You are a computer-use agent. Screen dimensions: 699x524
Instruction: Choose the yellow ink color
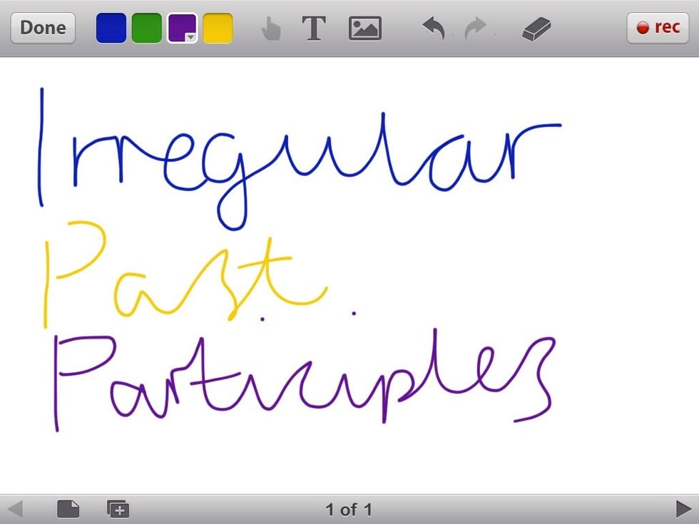[218, 29]
